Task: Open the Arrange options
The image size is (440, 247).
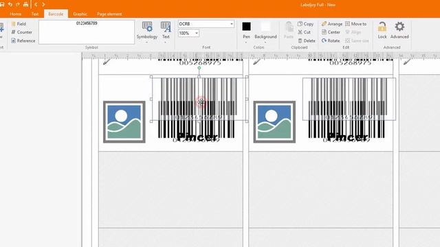Action: 332,24
